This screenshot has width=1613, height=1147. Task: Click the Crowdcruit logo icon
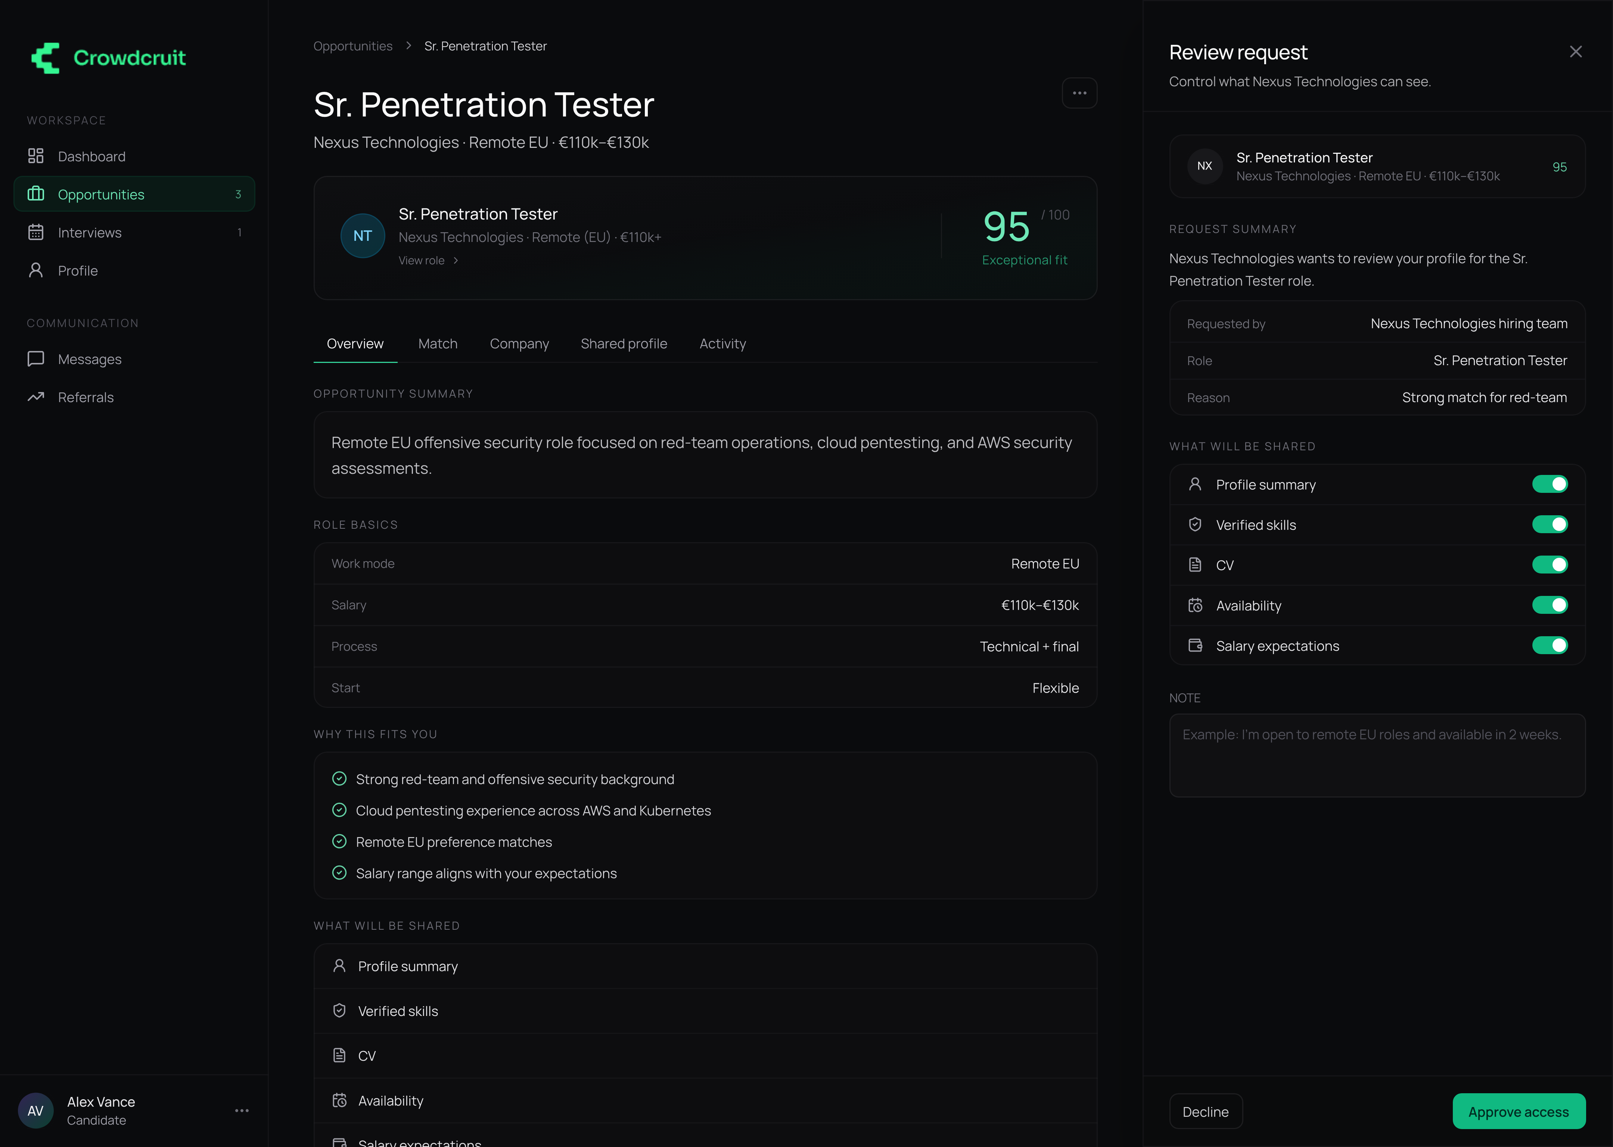pos(45,58)
